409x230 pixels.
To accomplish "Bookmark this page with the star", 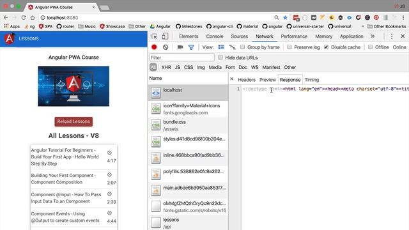I will coord(285,17).
